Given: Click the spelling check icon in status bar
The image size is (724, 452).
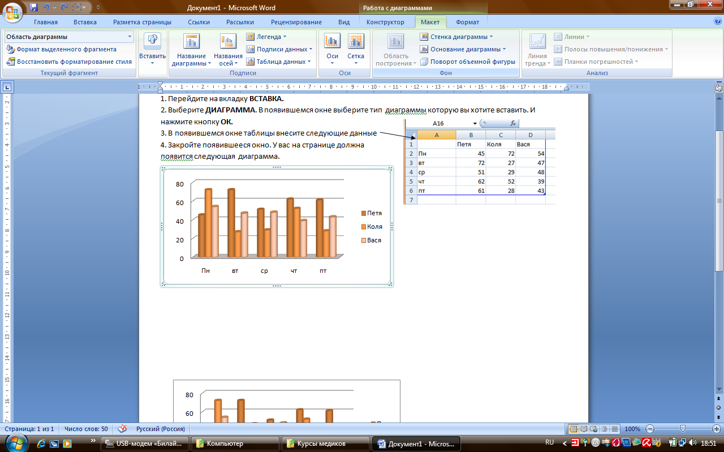Looking at the screenshot, I should coord(121,429).
